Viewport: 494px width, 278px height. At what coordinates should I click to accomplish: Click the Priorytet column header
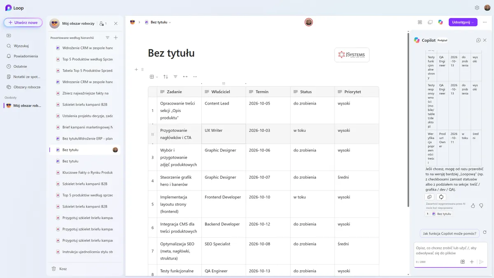(357, 91)
